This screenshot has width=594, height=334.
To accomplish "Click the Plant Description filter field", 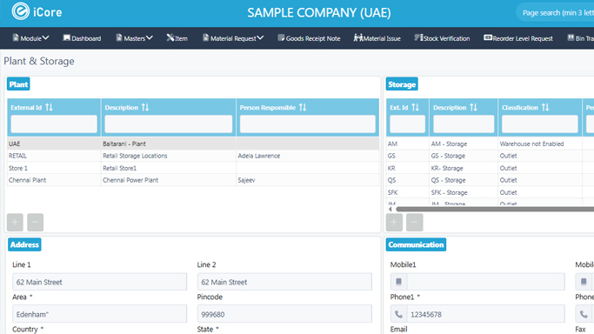I will (169, 124).
